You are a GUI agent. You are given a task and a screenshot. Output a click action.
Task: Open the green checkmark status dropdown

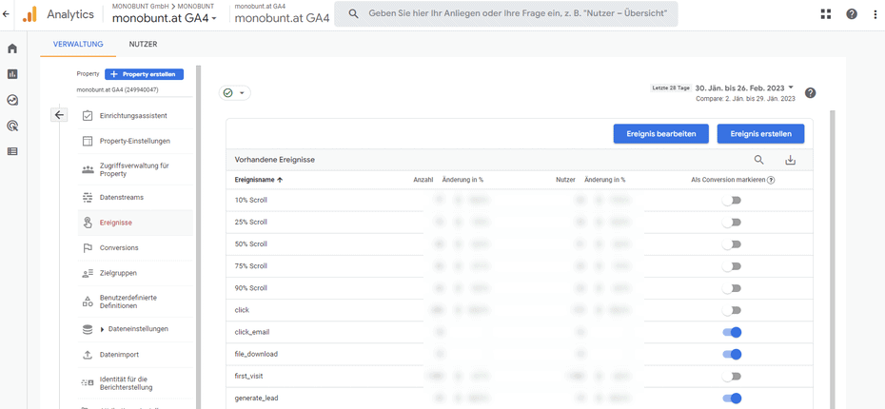click(x=234, y=93)
